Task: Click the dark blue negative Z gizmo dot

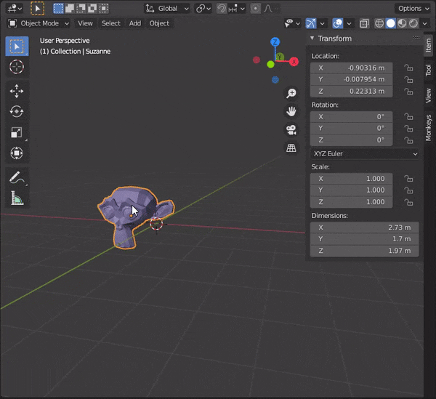Action: pyautogui.click(x=275, y=80)
